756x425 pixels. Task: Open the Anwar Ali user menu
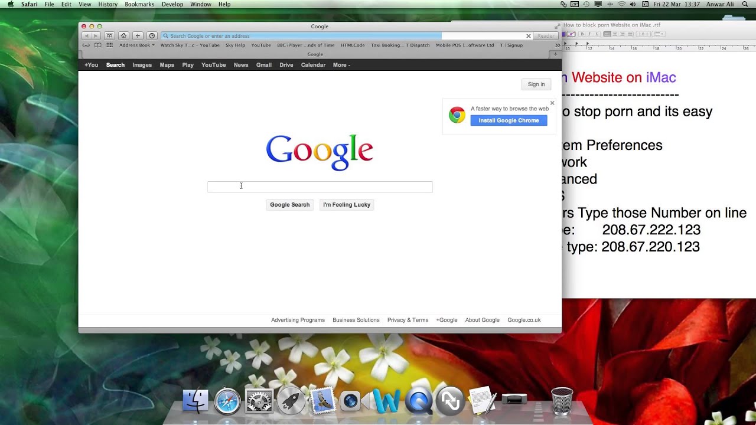coord(720,4)
